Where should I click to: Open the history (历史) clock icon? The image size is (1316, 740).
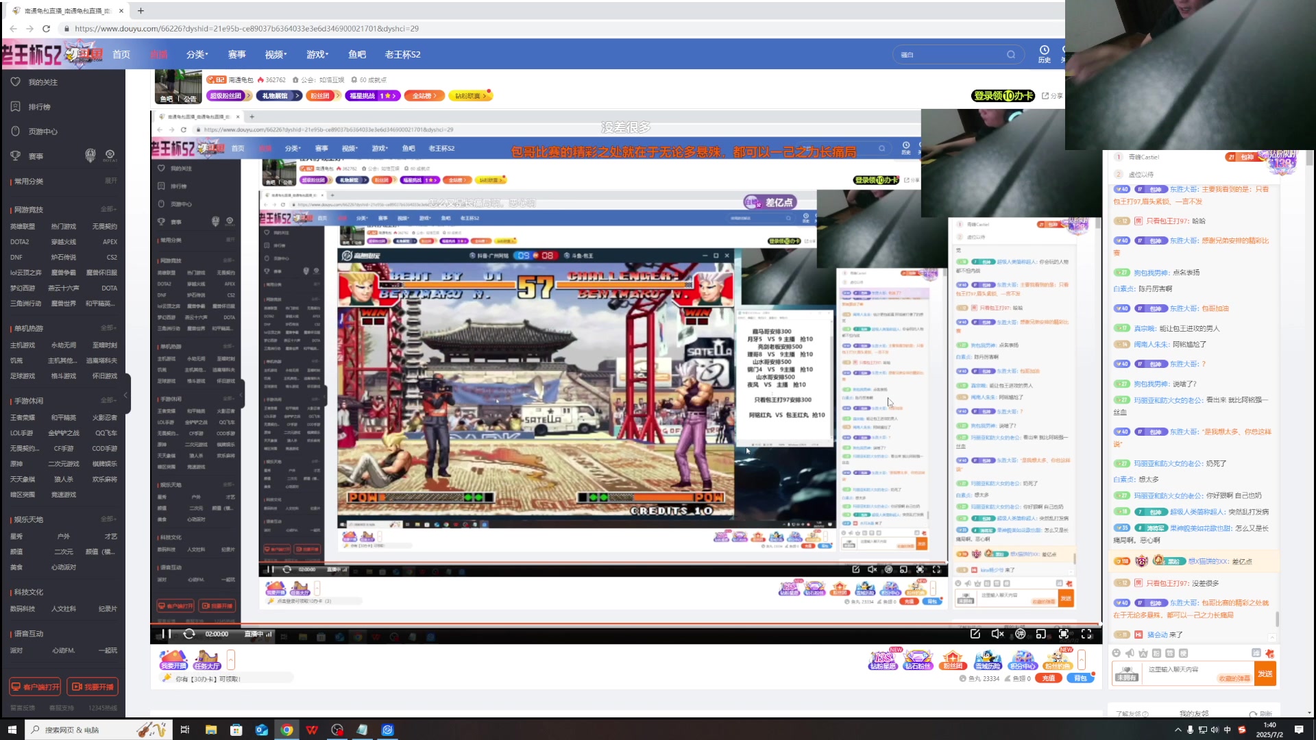pyautogui.click(x=1044, y=54)
